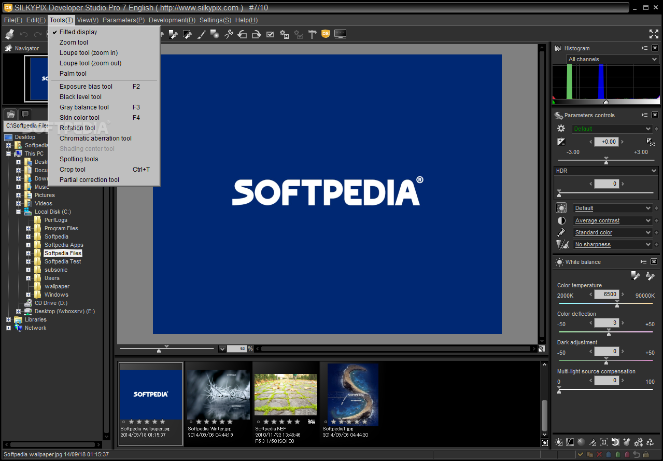
Task: Click the mark circle on Softpedia.NEF thumbnail
Action: point(258,422)
